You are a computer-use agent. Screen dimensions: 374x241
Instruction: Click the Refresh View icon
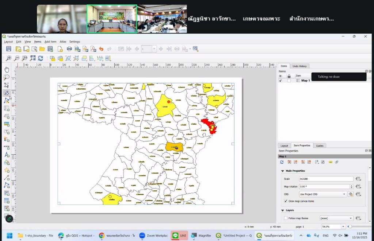41,58
